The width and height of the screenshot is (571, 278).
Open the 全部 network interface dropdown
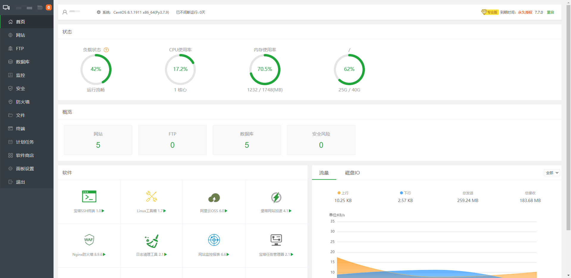click(552, 173)
